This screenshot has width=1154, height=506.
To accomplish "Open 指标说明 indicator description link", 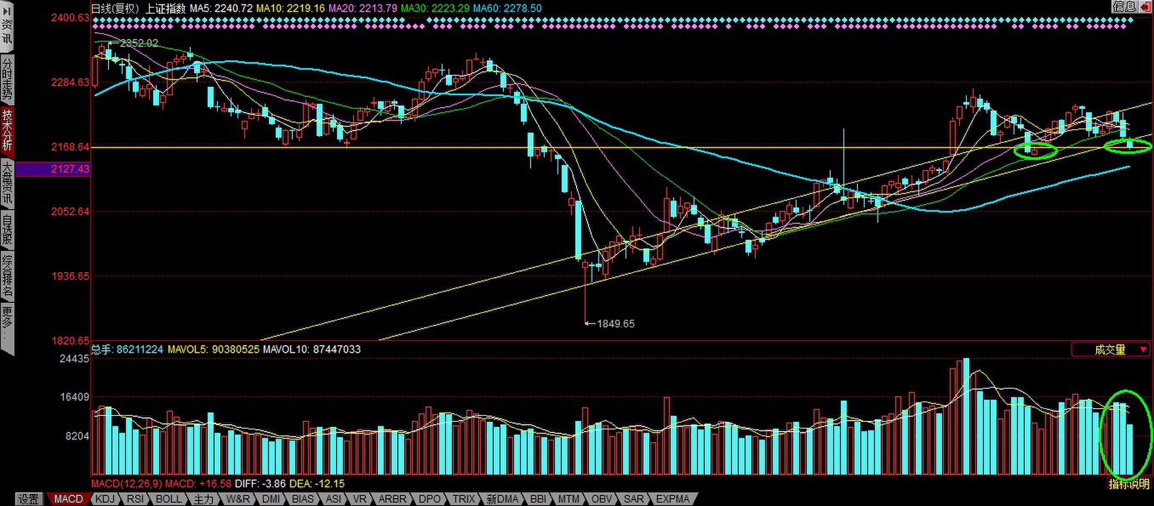I will [x=1129, y=483].
